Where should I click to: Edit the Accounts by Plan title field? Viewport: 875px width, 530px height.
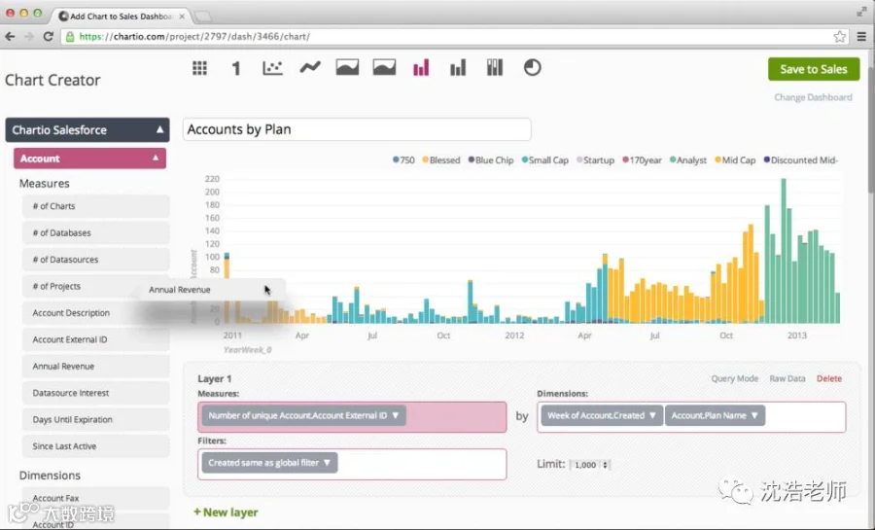tap(357, 129)
